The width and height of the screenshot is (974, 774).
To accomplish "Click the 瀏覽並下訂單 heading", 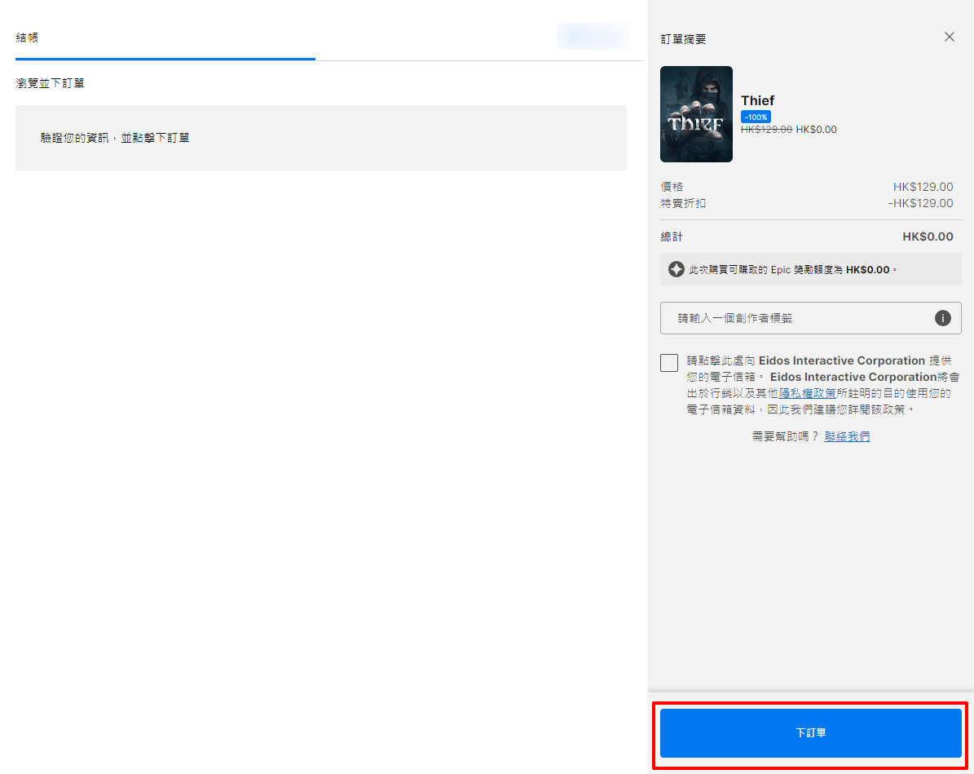I will point(50,83).
